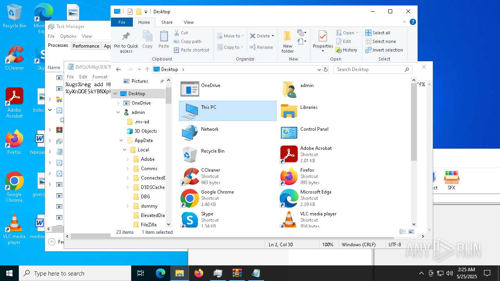Open Task Manager Performance tab

tap(86, 46)
